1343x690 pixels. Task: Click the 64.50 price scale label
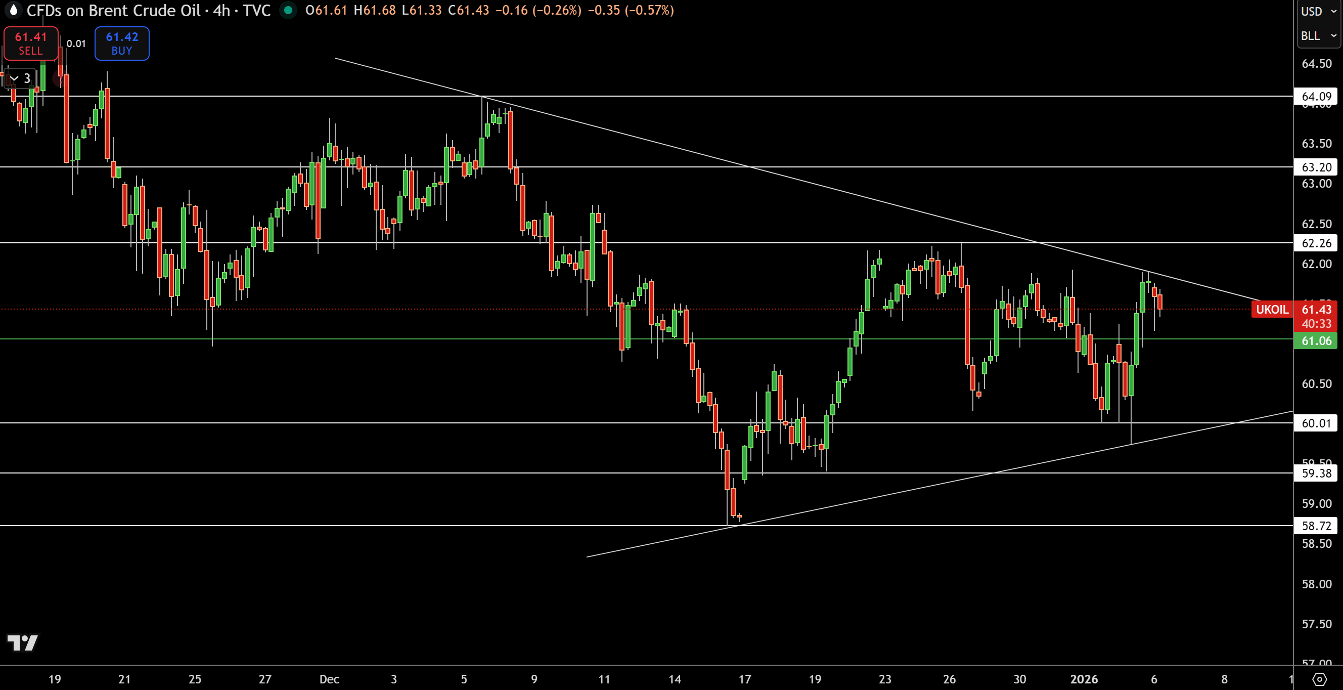[x=1316, y=64]
